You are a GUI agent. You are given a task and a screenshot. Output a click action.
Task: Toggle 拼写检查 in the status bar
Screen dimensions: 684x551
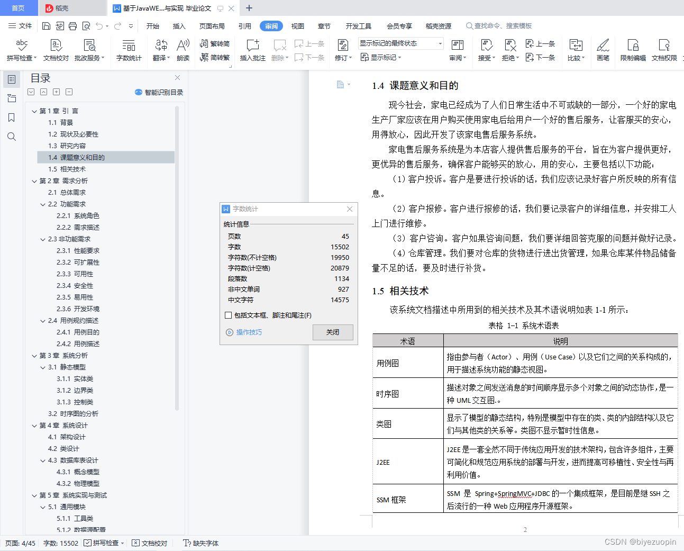point(104,543)
